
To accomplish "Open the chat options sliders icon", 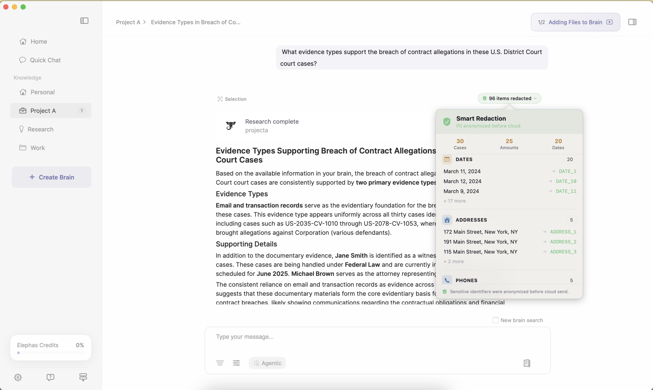I will click(x=236, y=363).
